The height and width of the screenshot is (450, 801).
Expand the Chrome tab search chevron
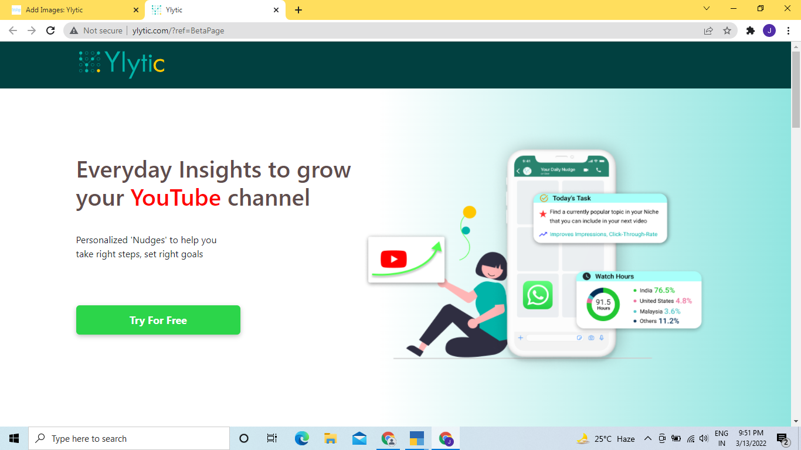click(707, 9)
